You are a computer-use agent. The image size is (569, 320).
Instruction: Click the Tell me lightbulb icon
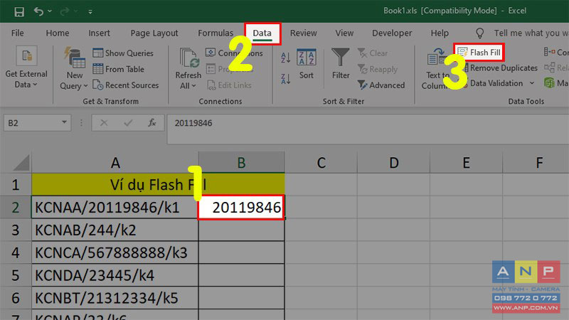479,33
